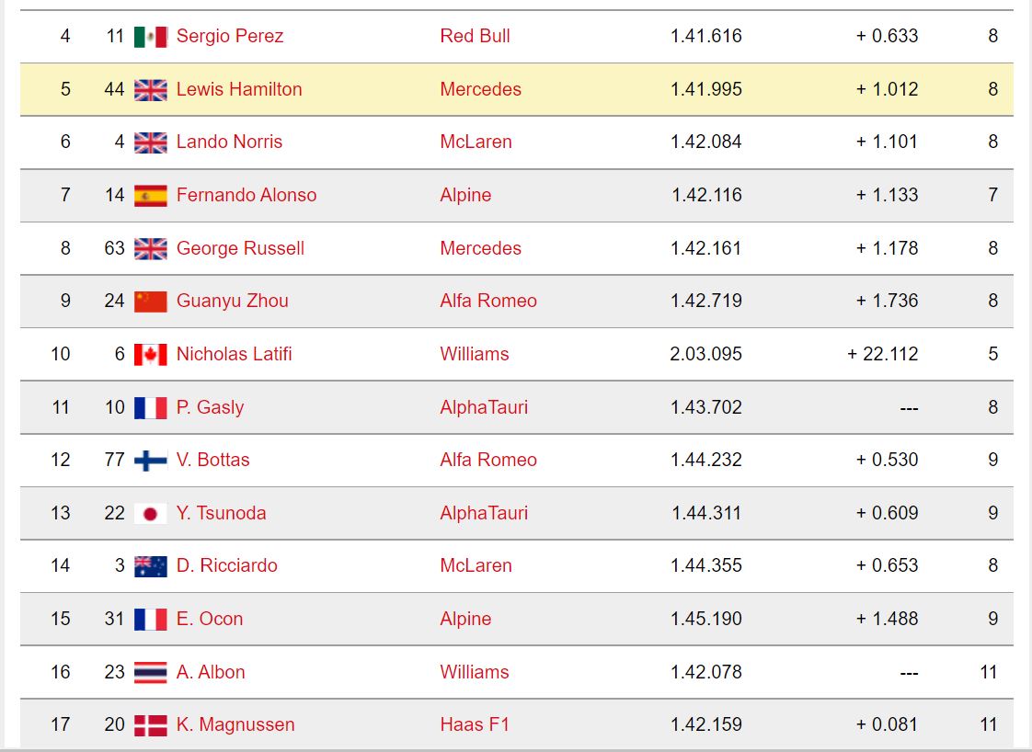Open the Red Bull team link
Viewport: 1032px width, 752px height.
pyautogui.click(x=475, y=36)
